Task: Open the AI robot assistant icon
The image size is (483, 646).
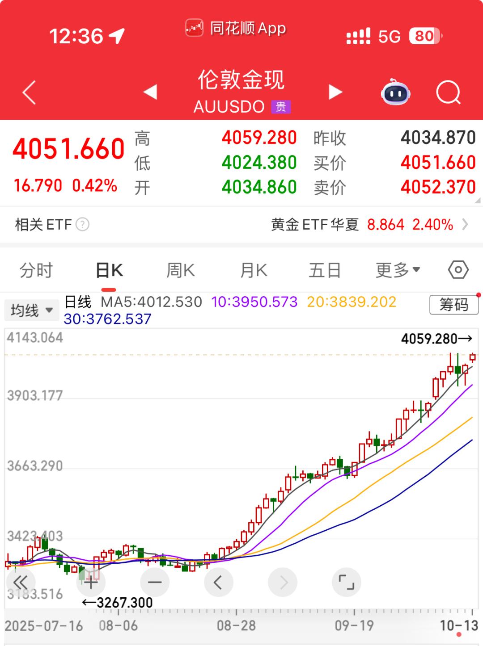Action: pos(395,92)
